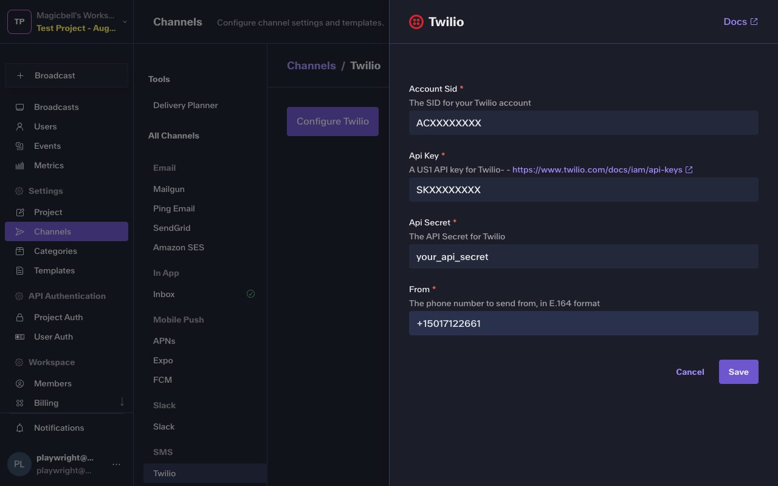Open the Broadcasts page
This screenshot has height=486, width=778.
[x=66, y=107]
